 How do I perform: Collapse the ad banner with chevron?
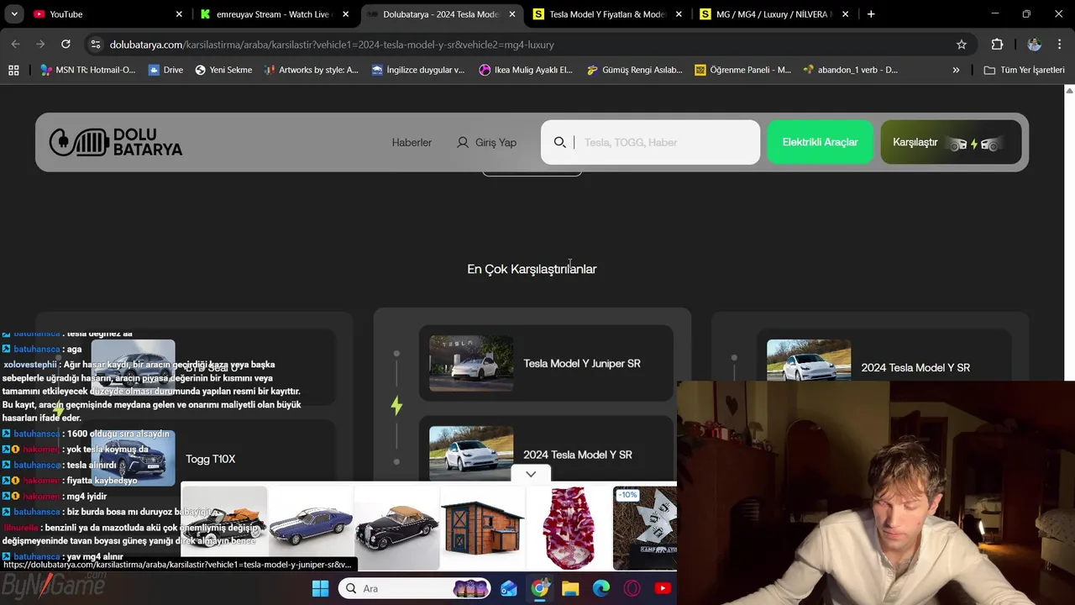tap(531, 474)
